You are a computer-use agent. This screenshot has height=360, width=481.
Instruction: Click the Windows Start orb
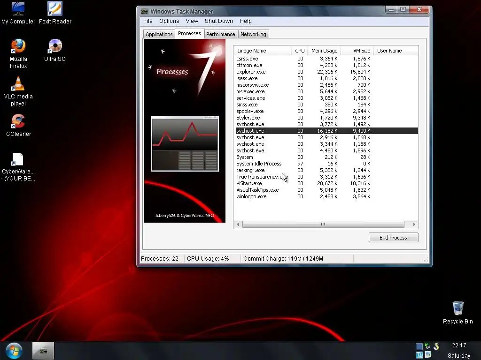[x=14, y=351]
